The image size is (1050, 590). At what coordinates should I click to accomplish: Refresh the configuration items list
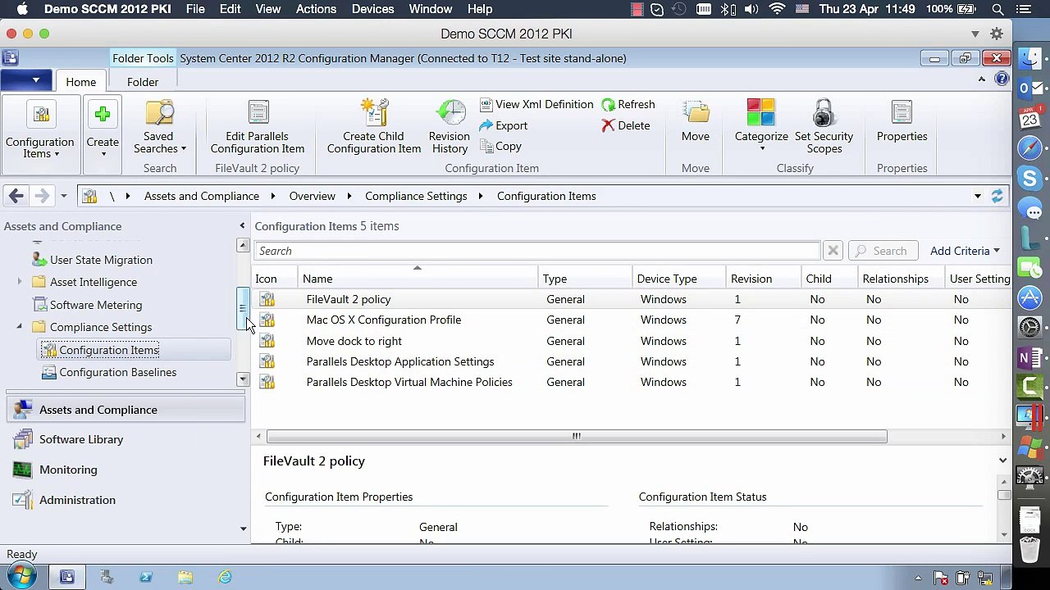click(628, 105)
